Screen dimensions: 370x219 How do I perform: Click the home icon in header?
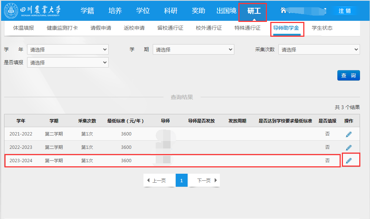point(284,10)
